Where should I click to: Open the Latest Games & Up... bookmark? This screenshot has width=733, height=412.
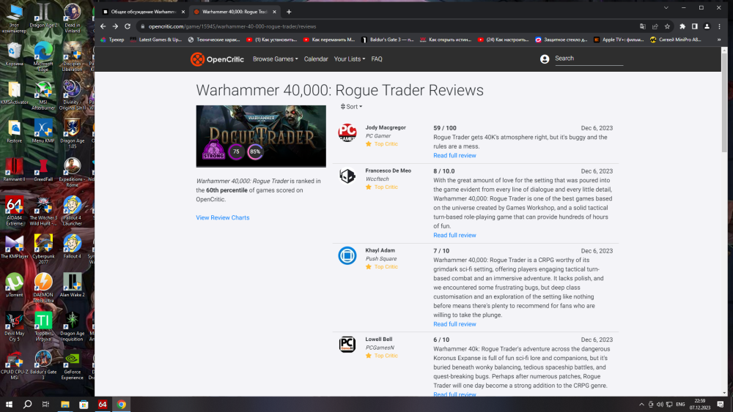(156, 40)
